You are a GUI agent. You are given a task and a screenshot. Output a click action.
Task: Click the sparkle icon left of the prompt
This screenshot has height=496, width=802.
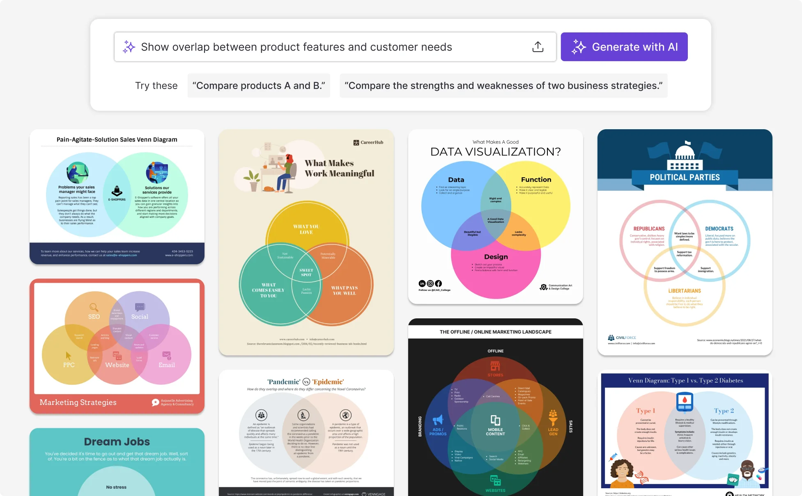pos(129,47)
